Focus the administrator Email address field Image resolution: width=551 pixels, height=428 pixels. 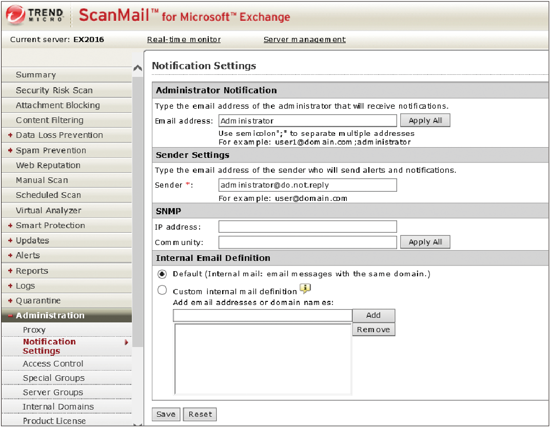(x=307, y=121)
